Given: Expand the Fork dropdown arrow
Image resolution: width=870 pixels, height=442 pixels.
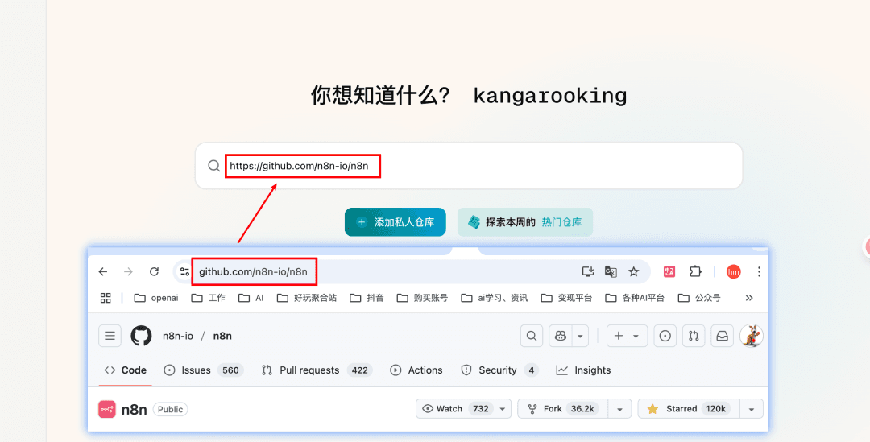Looking at the screenshot, I should (619, 409).
